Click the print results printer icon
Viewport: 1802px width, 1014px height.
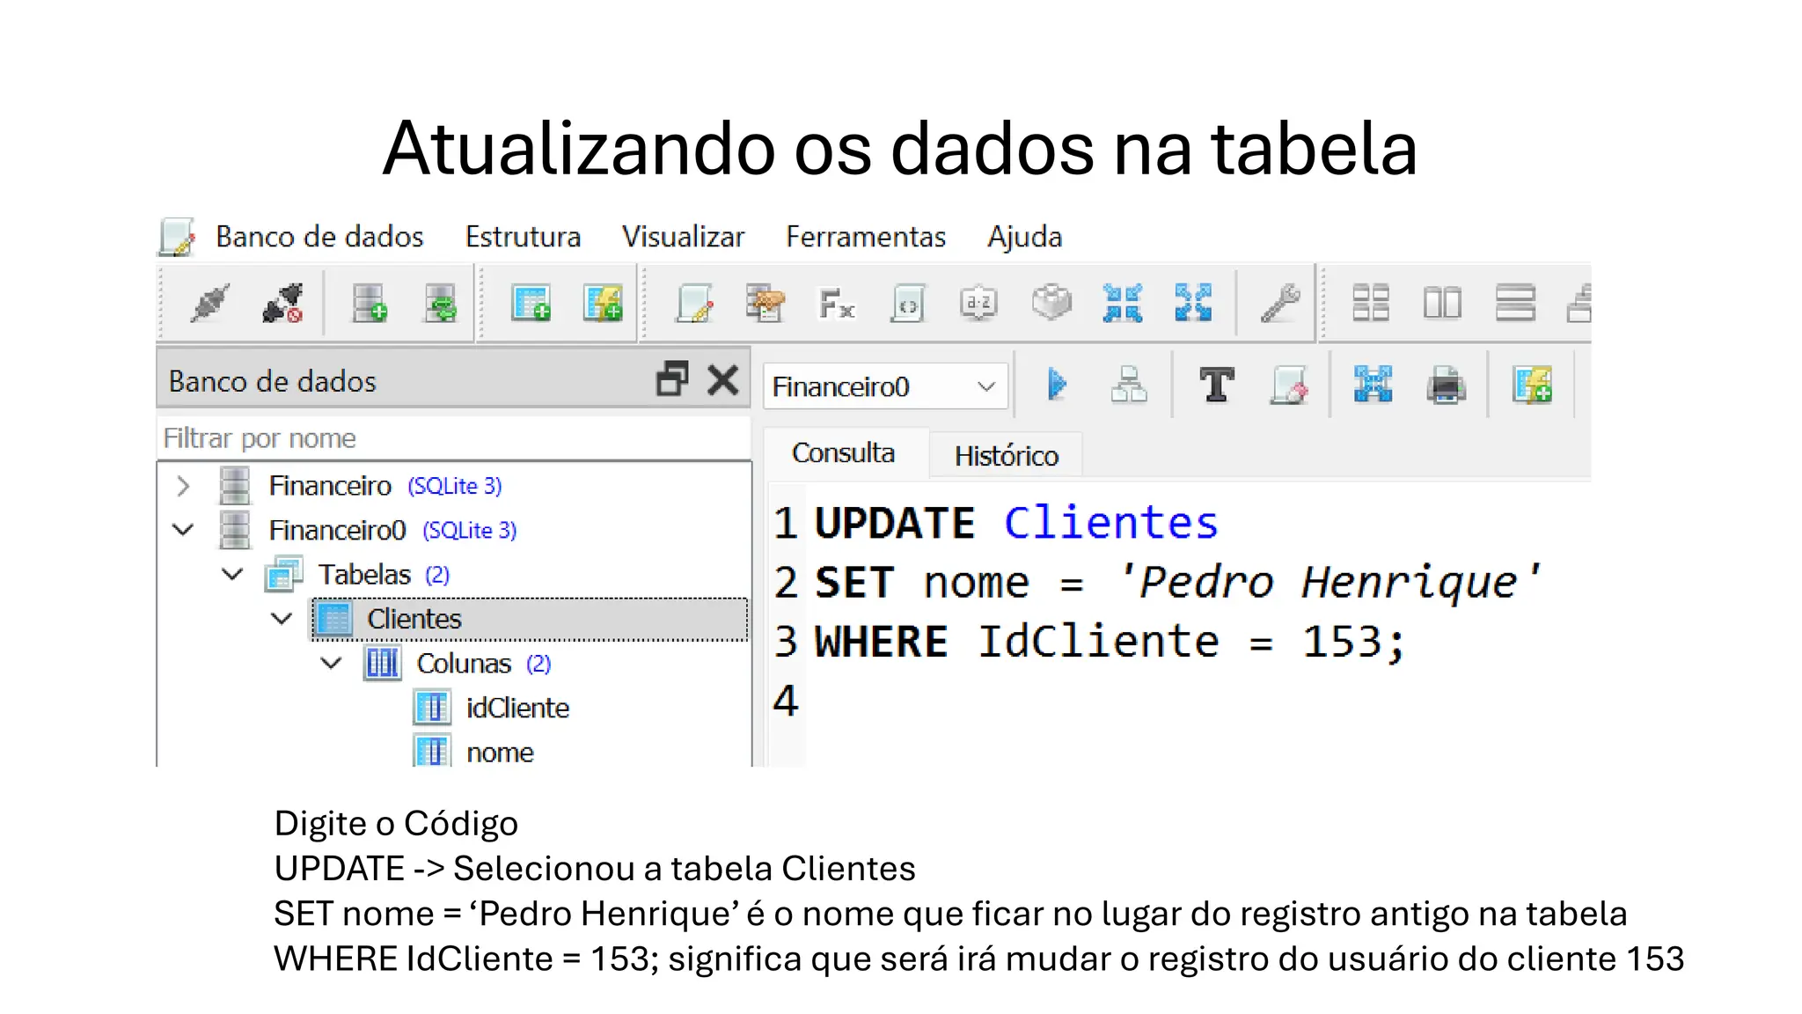1445,386
